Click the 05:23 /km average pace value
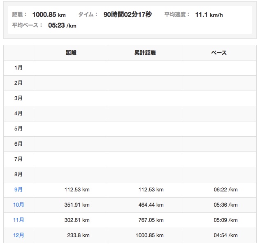The image size is (260, 247). tap(63, 26)
